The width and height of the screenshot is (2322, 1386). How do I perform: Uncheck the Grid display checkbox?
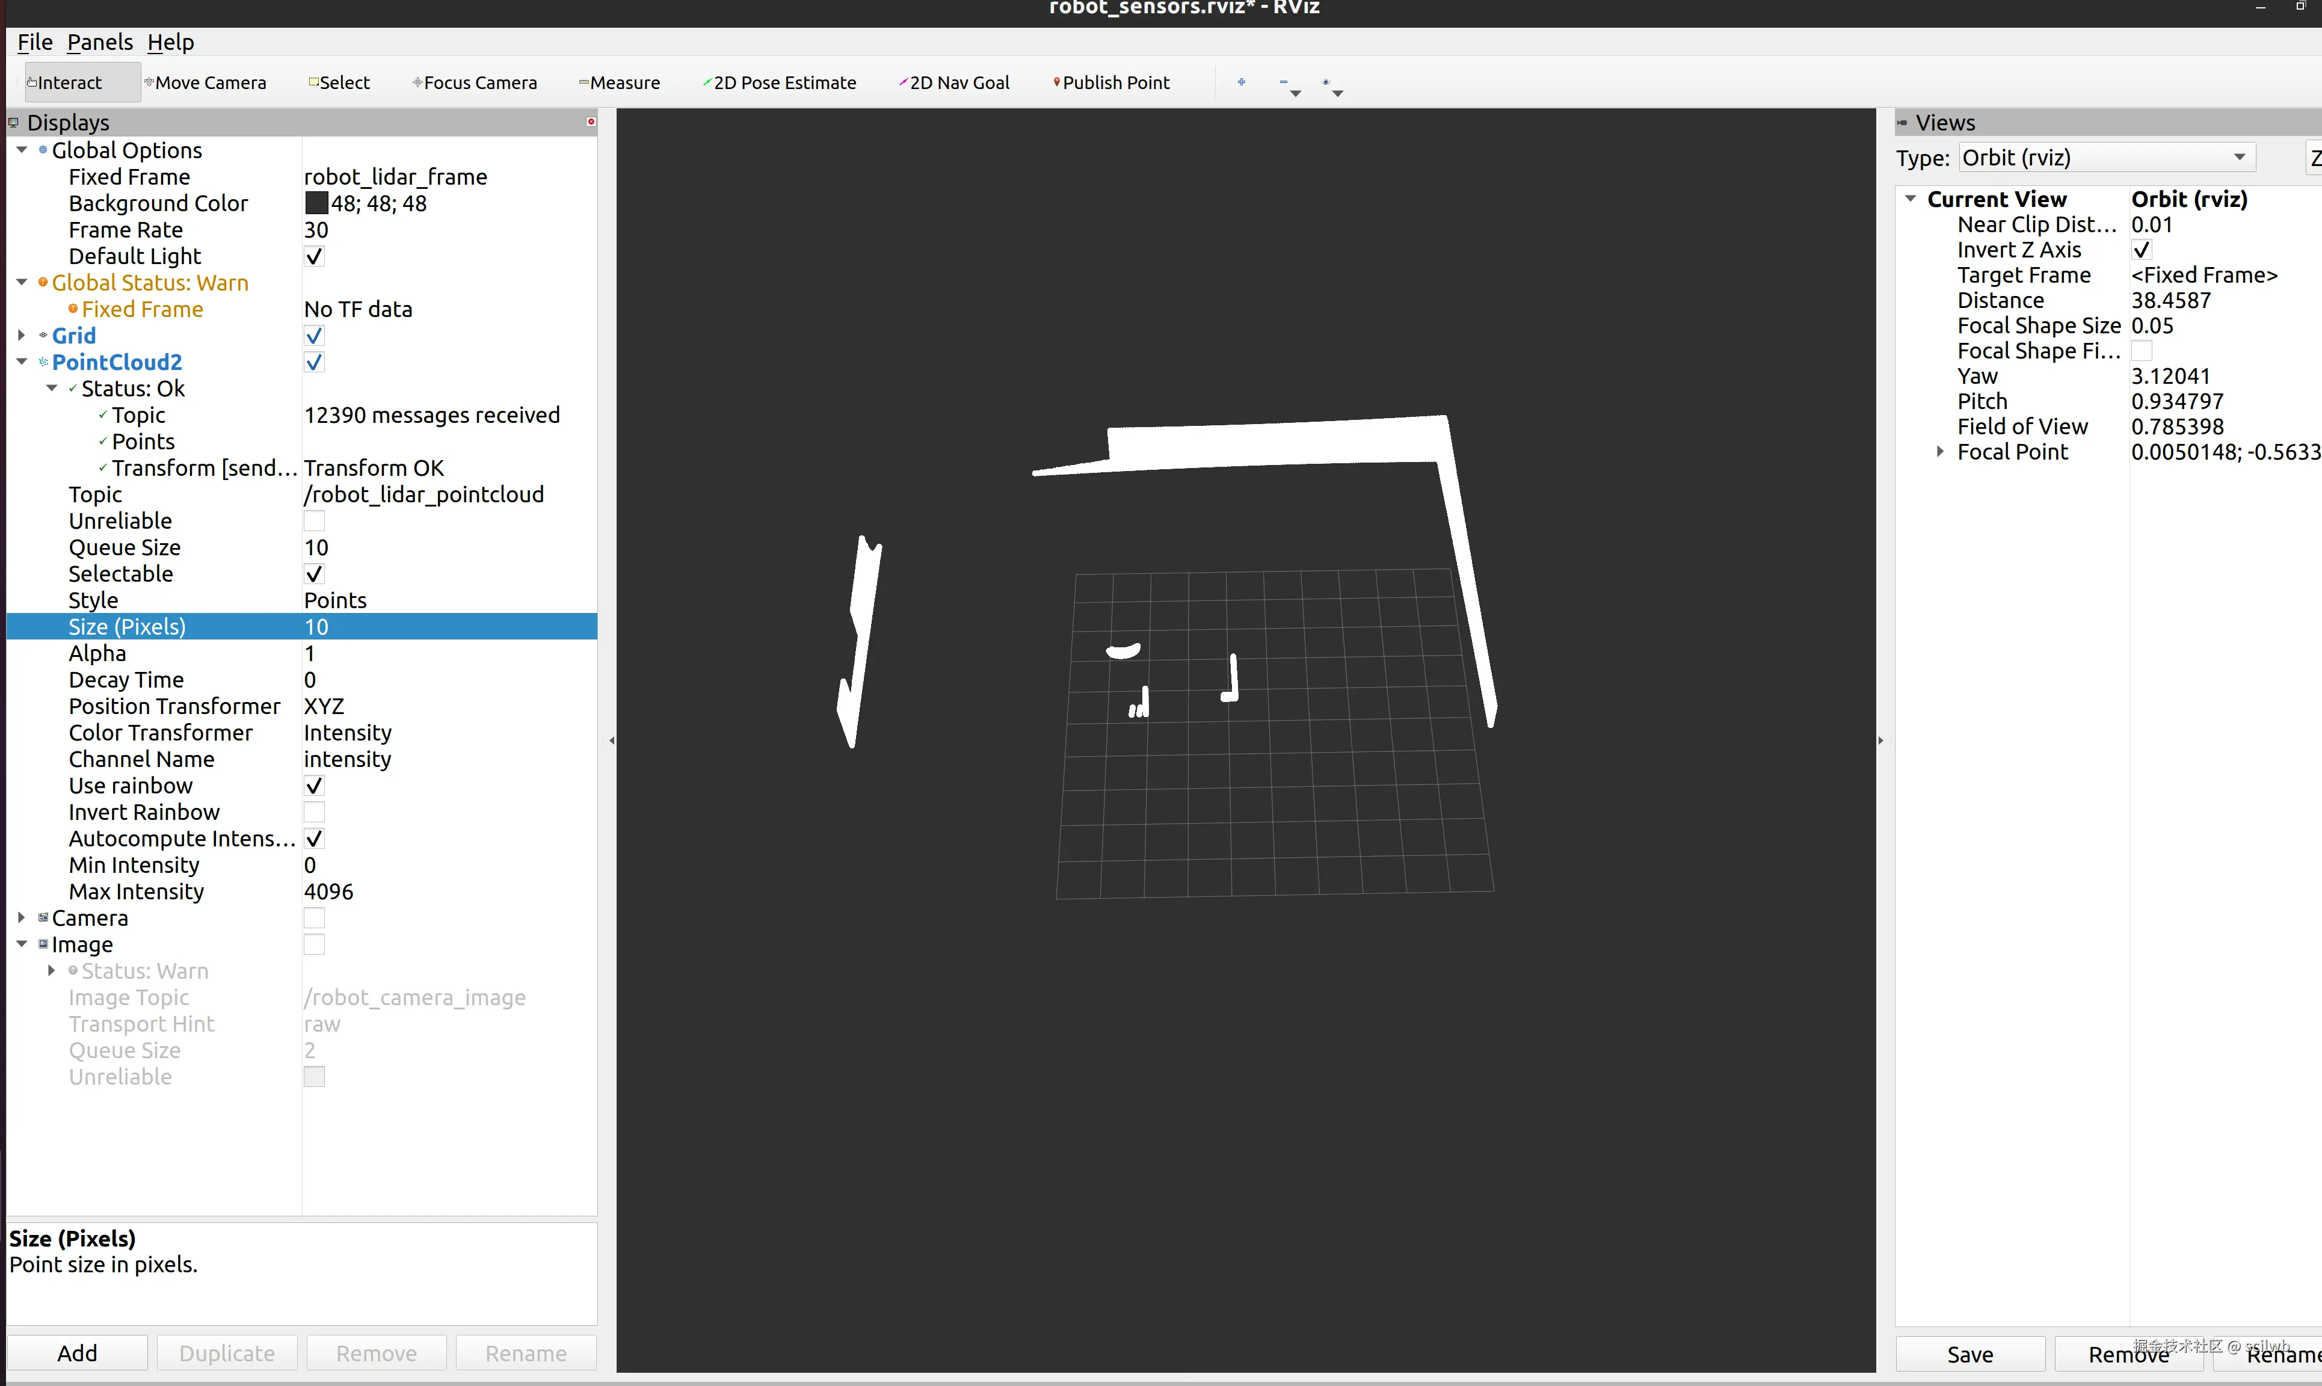[315, 335]
